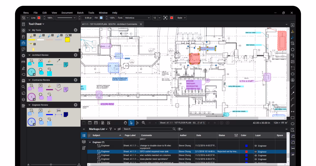
Task: Collapse the Contractor Review tool set
Action: 29,80
